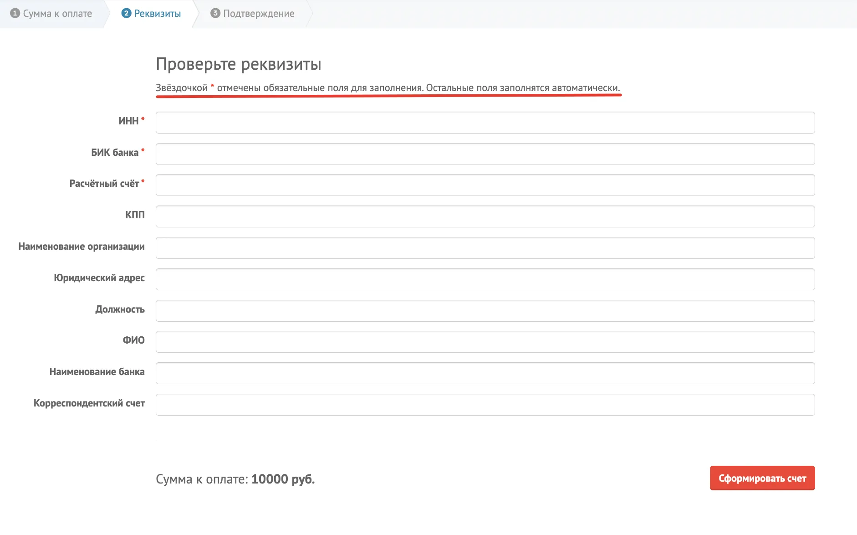
Task: Focus the ИНН input field
Action: [x=485, y=123]
